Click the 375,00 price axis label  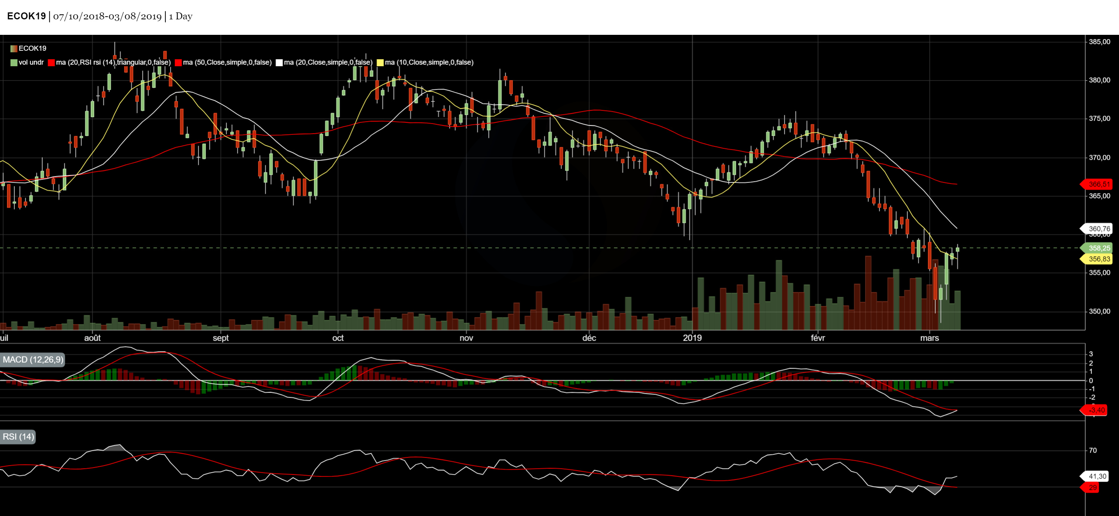click(x=1100, y=119)
